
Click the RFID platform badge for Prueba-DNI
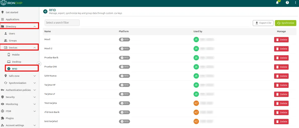coord(124,67)
